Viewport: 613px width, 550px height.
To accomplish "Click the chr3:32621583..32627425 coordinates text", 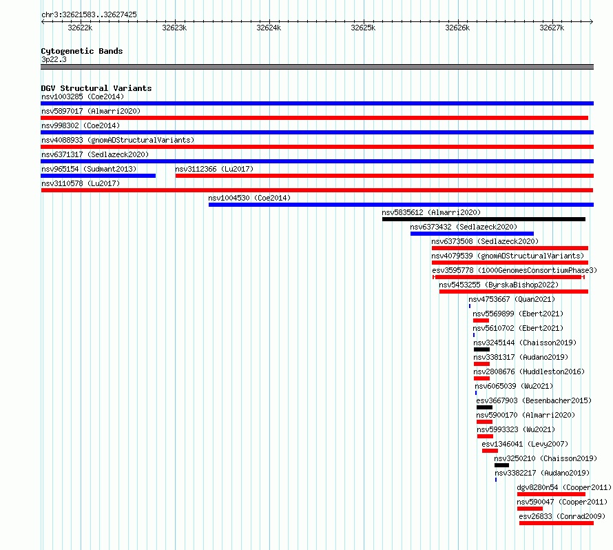I will coord(89,14).
